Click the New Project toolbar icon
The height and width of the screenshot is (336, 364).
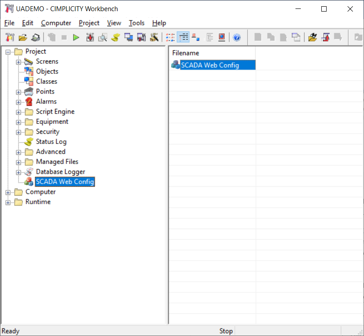(10, 37)
